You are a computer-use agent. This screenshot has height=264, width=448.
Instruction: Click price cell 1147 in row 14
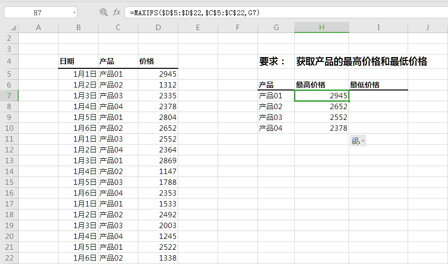click(x=158, y=172)
